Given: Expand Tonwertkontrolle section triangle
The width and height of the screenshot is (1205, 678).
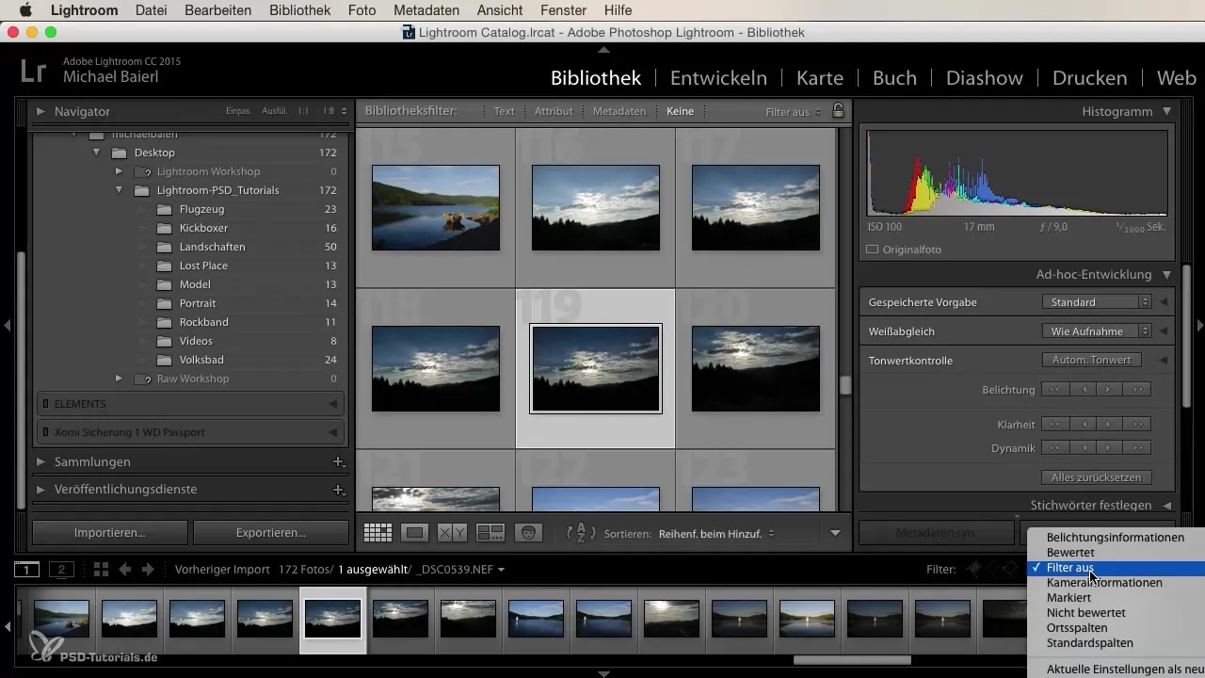Looking at the screenshot, I should pyautogui.click(x=1163, y=361).
